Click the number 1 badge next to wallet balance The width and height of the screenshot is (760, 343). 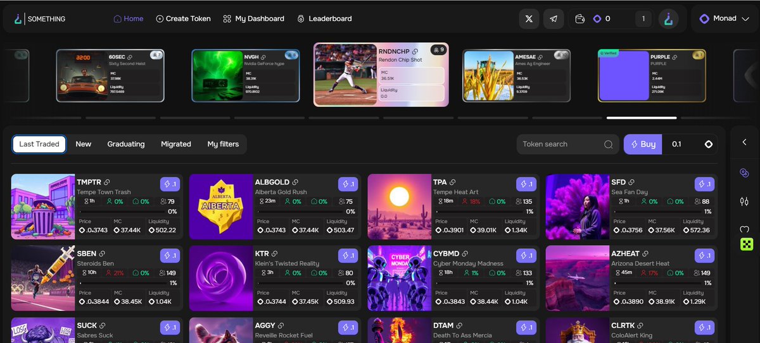coord(643,19)
